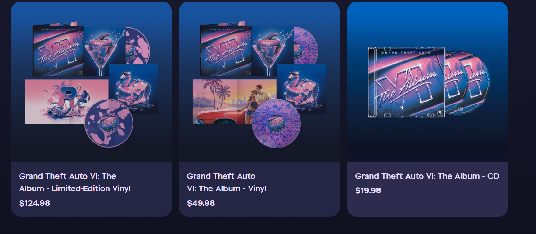Click the CD jewel case front cover
The height and width of the screenshot is (234, 536).
pyautogui.click(x=407, y=82)
